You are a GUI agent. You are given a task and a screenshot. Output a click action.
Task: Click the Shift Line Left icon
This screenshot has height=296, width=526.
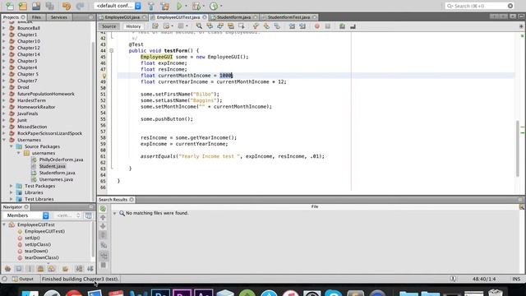(x=292, y=25)
